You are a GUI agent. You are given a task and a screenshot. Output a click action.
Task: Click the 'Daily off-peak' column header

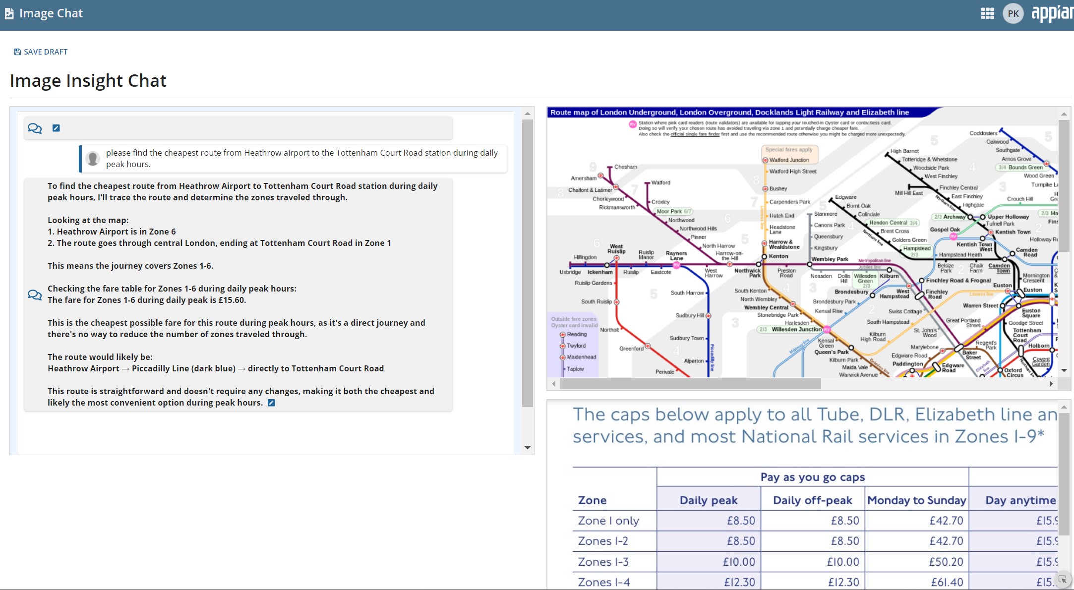click(x=812, y=500)
